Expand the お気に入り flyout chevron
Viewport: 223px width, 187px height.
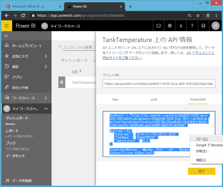[46, 56]
